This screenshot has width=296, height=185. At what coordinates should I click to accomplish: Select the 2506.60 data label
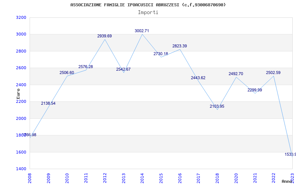click(67, 73)
